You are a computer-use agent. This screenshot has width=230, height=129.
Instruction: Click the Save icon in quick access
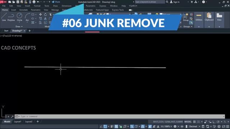[18, 2]
